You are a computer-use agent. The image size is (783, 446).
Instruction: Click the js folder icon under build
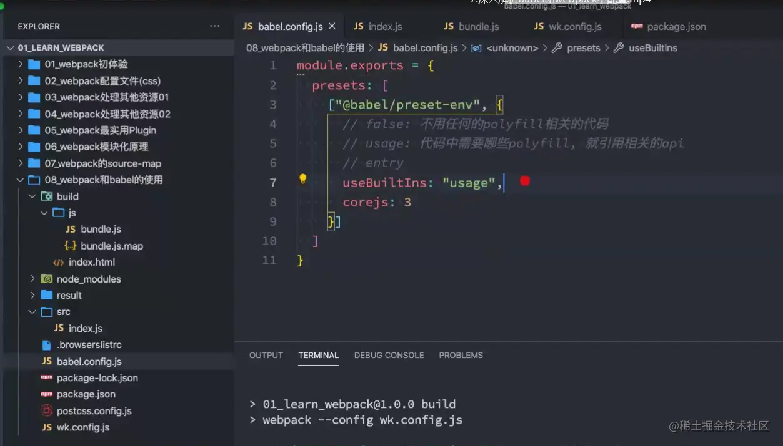(58, 213)
